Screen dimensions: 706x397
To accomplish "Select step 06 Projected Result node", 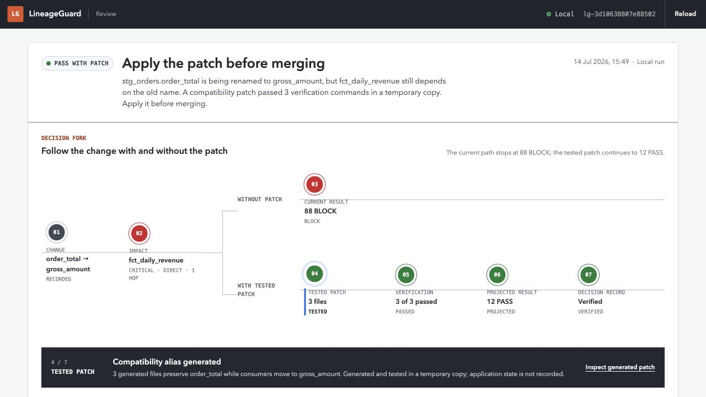I will (x=497, y=275).
